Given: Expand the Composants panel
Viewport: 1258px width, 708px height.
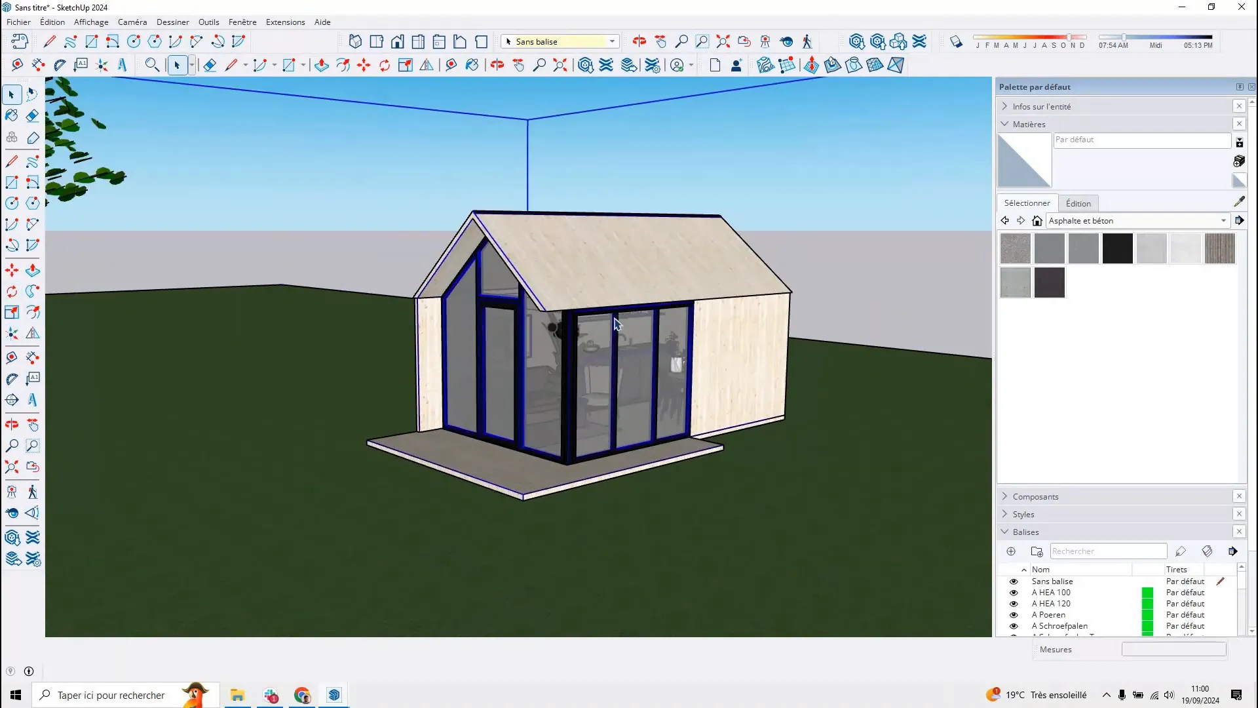Looking at the screenshot, I should click(1004, 496).
